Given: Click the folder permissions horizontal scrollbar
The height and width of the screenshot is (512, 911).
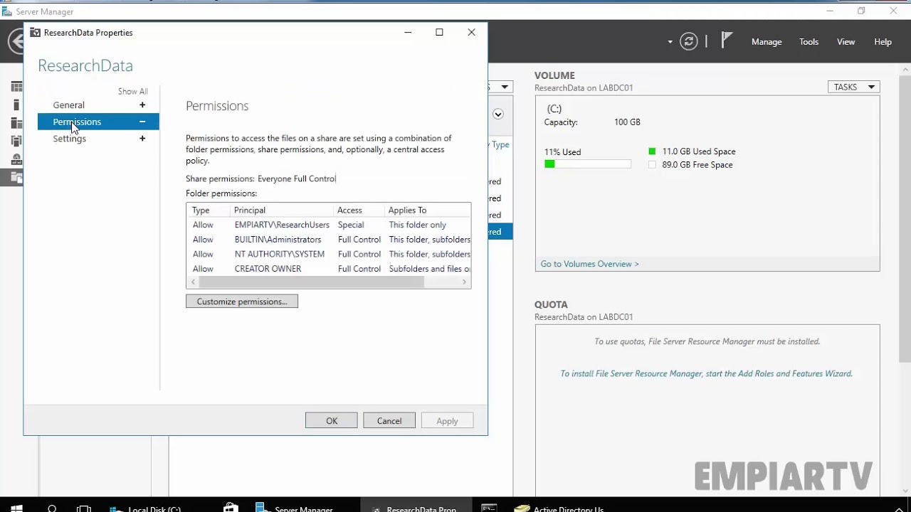Looking at the screenshot, I should click(311, 282).
